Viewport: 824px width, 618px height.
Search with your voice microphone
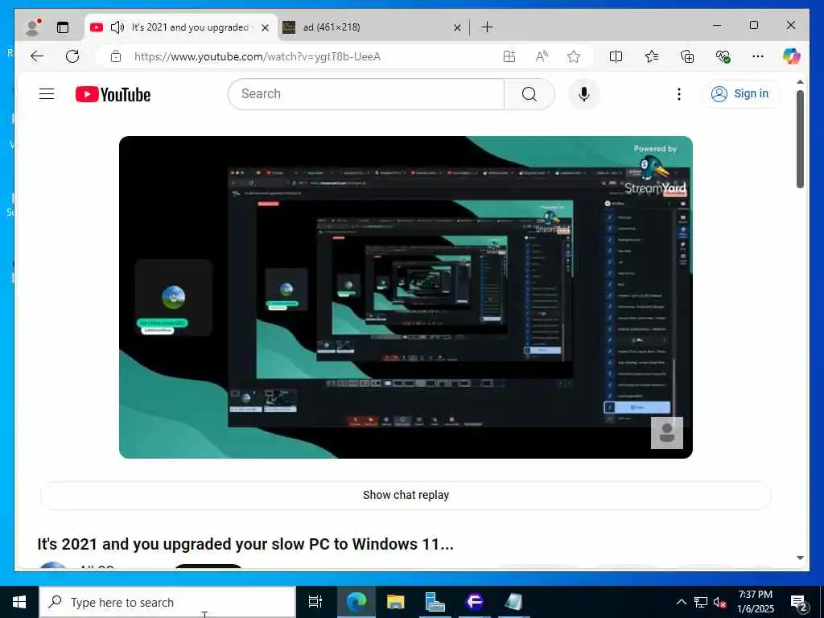[584, 94]
